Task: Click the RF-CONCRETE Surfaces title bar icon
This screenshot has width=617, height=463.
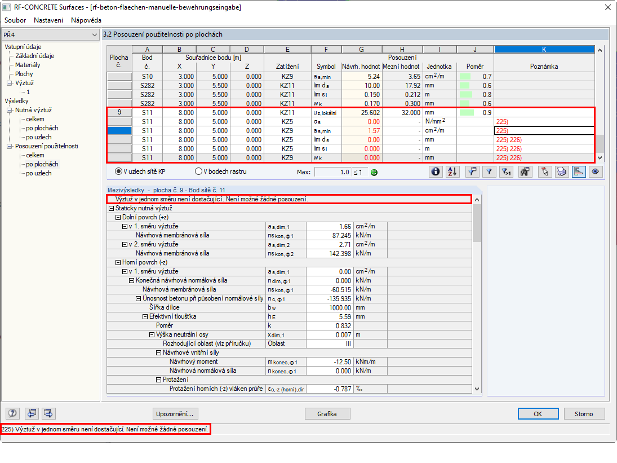Action: (x=6, y=7)
